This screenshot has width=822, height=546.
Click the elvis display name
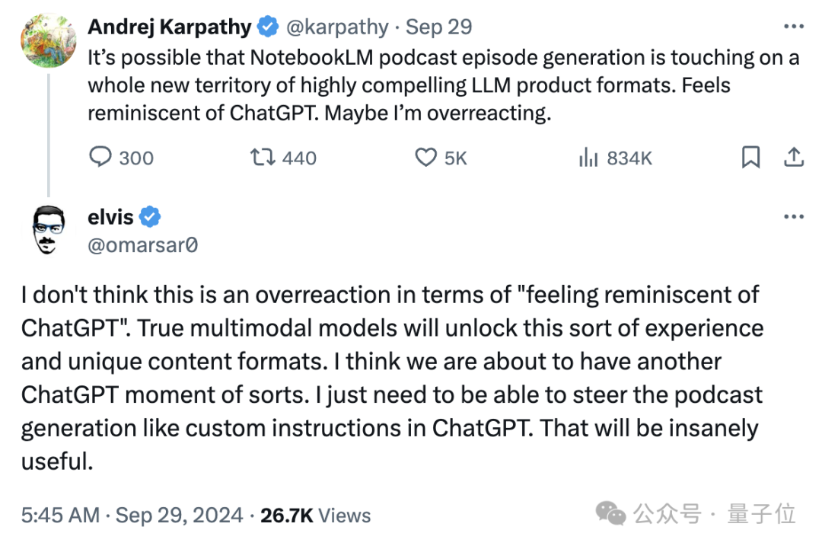tap(110, 217)
